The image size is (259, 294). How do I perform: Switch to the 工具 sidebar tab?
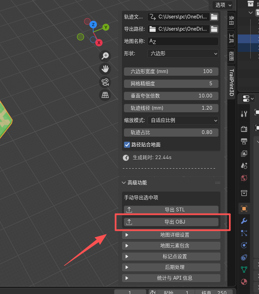231,38
